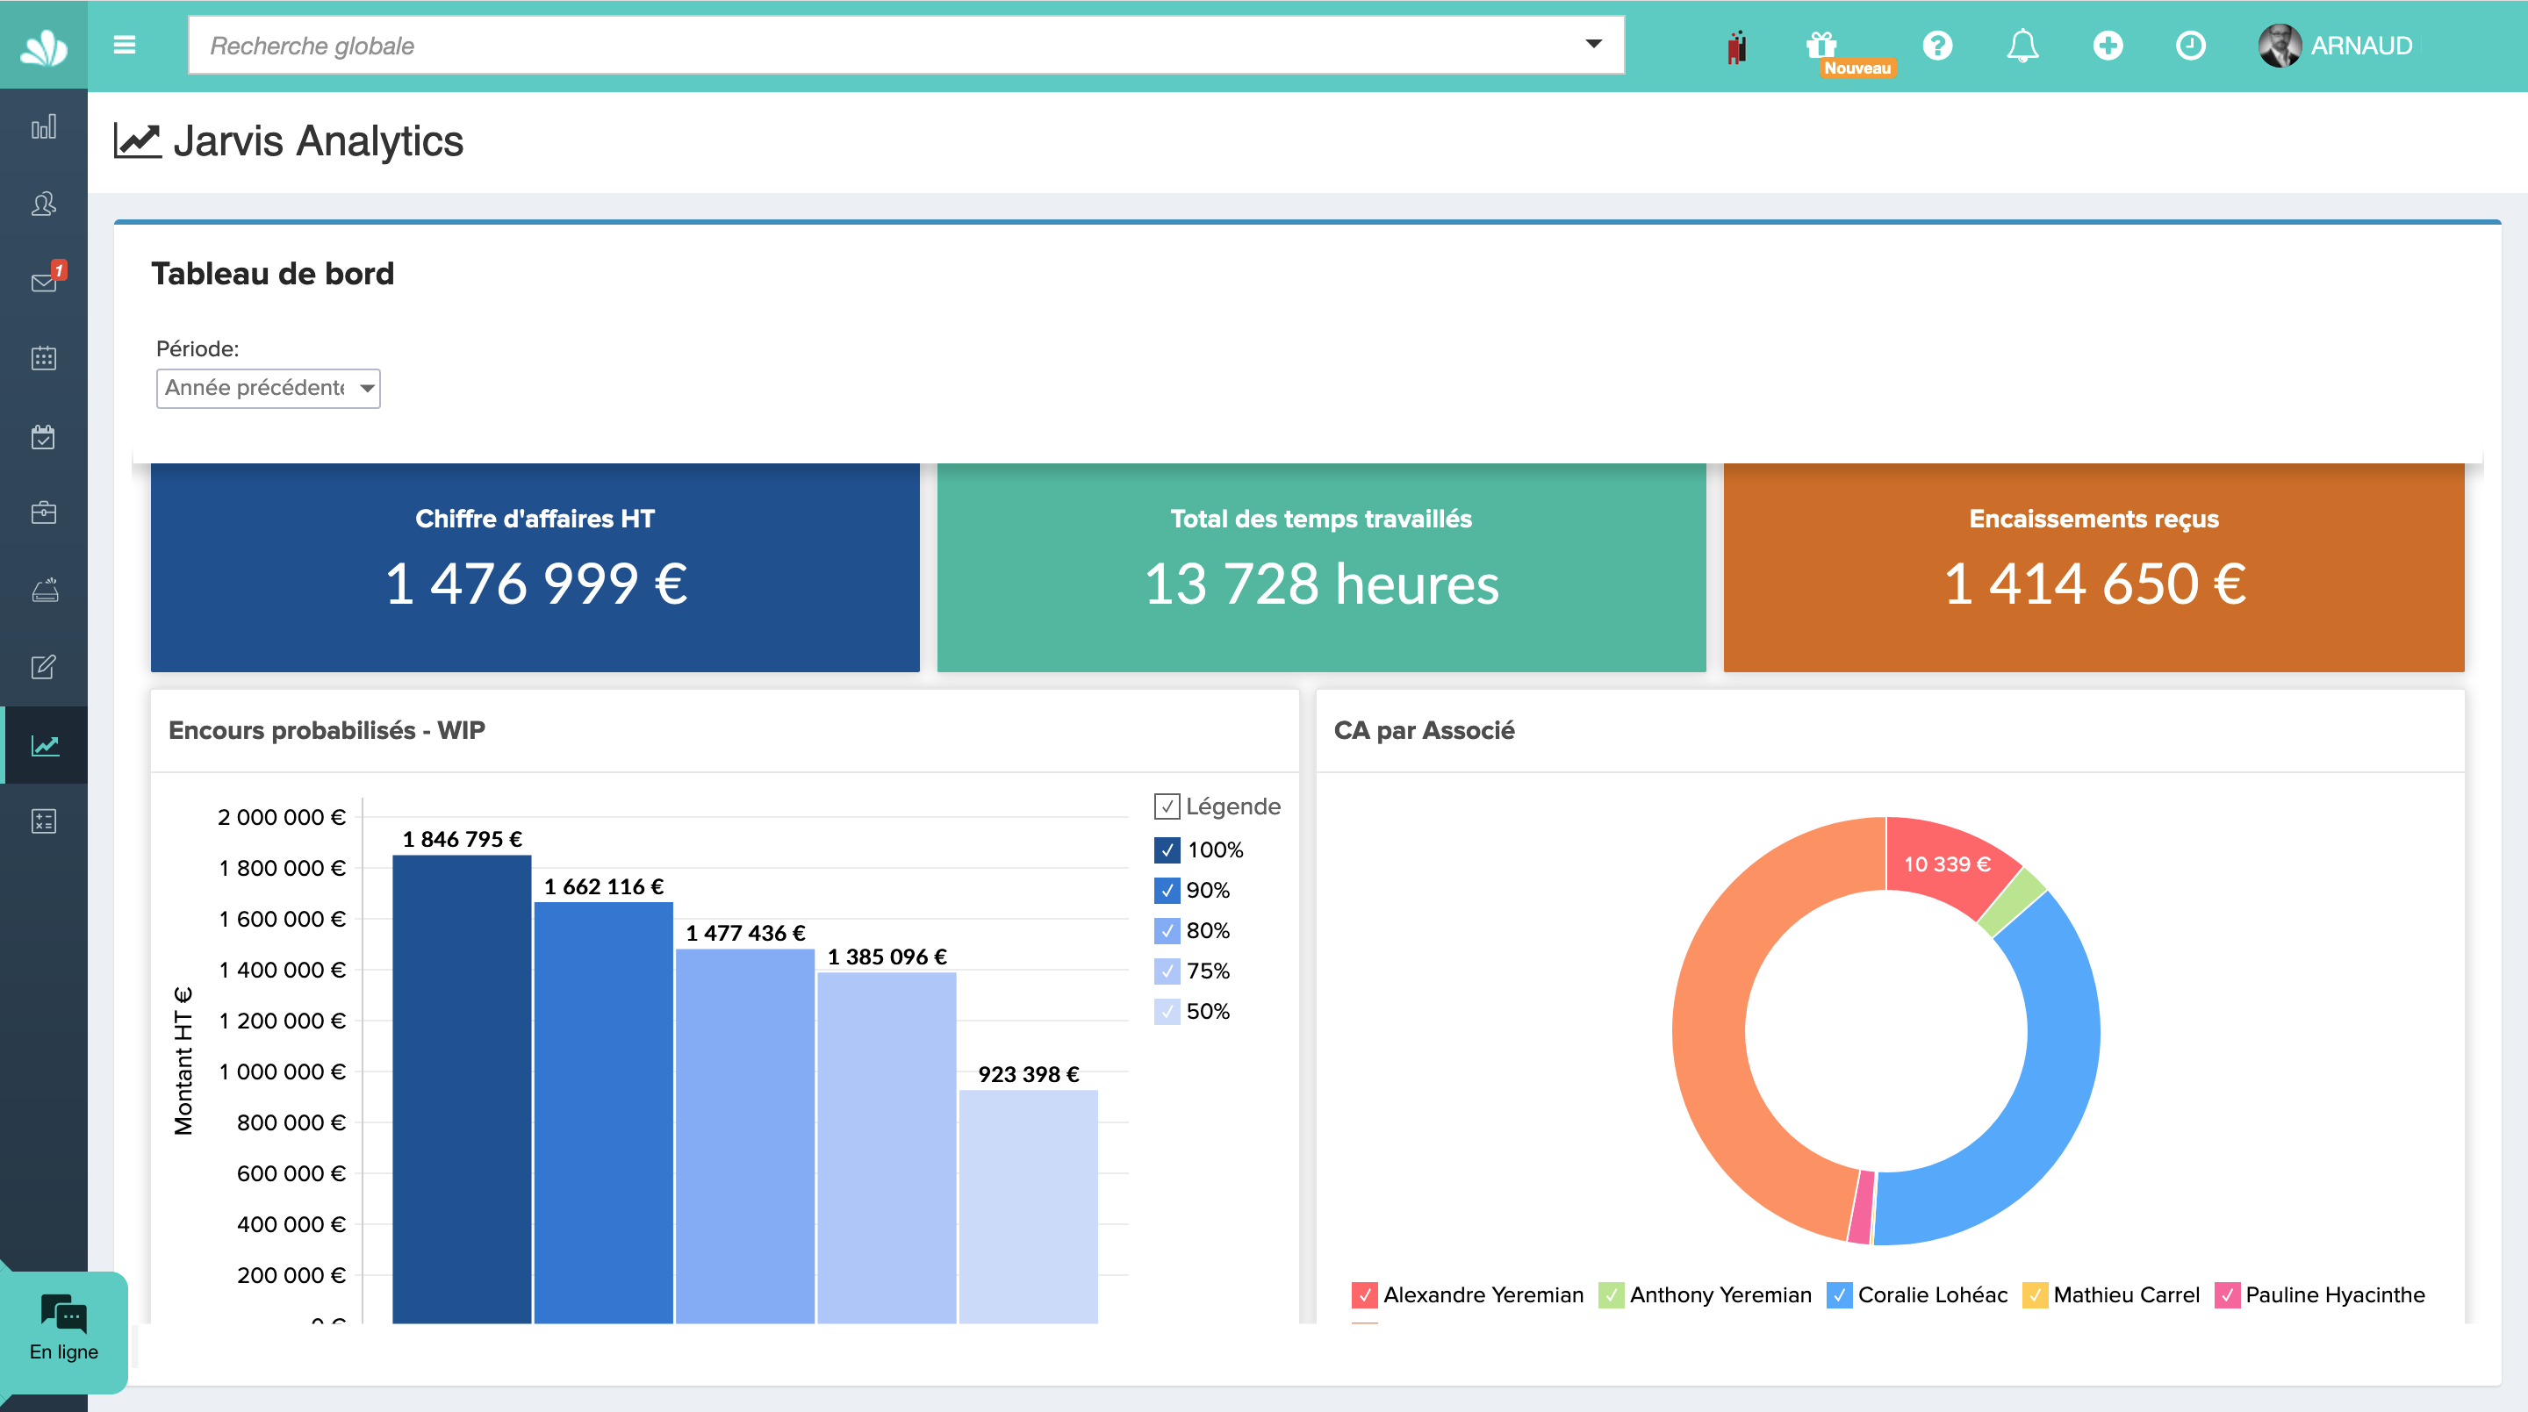Open the calculator sidebar icon

(43, 821)
